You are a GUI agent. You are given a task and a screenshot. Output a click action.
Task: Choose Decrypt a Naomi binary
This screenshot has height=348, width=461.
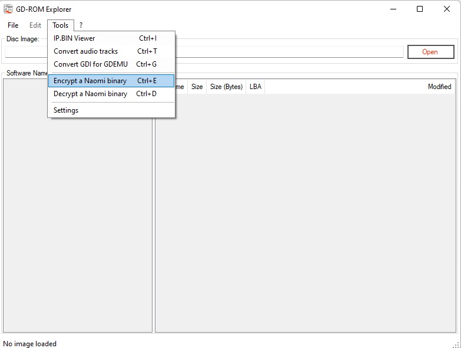pos(111,94)
